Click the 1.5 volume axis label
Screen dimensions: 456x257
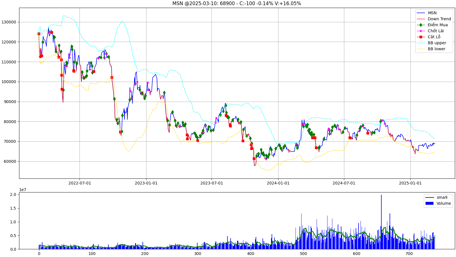click(13, 208)
